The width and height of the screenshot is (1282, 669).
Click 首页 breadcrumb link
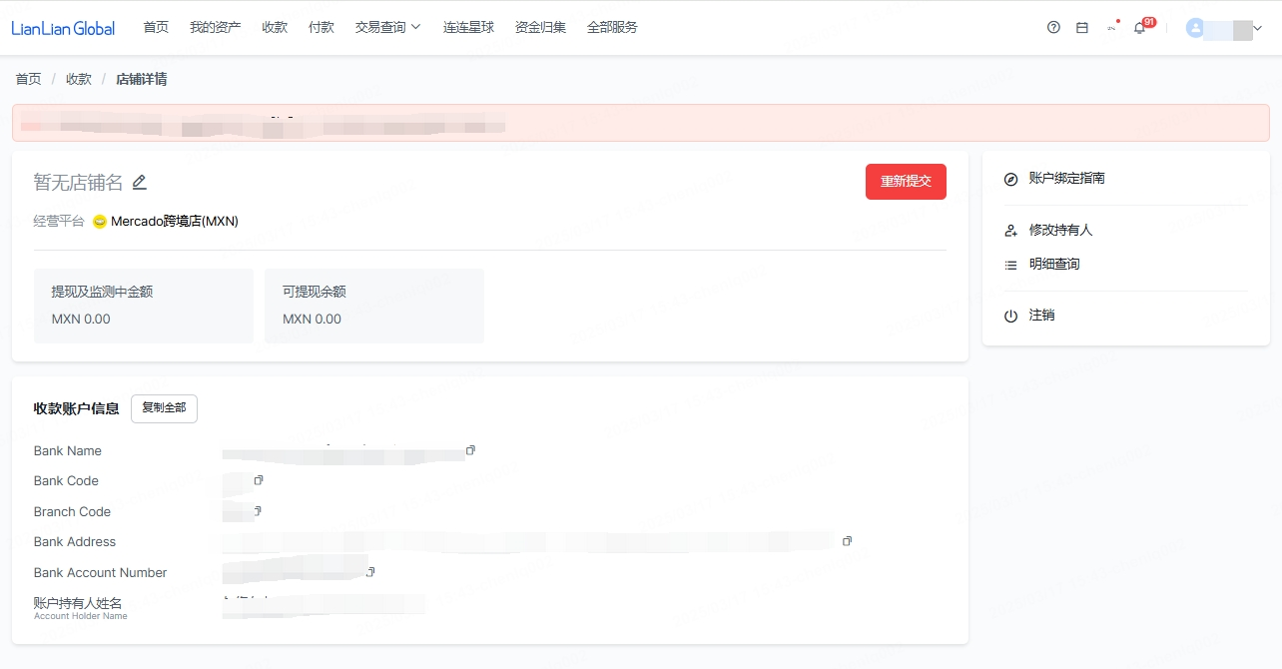coord(29,79)
